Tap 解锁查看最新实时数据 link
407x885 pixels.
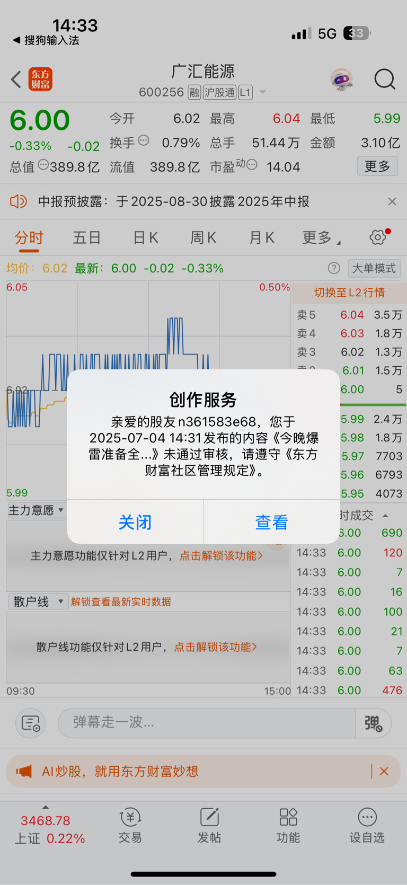(121, 601)
